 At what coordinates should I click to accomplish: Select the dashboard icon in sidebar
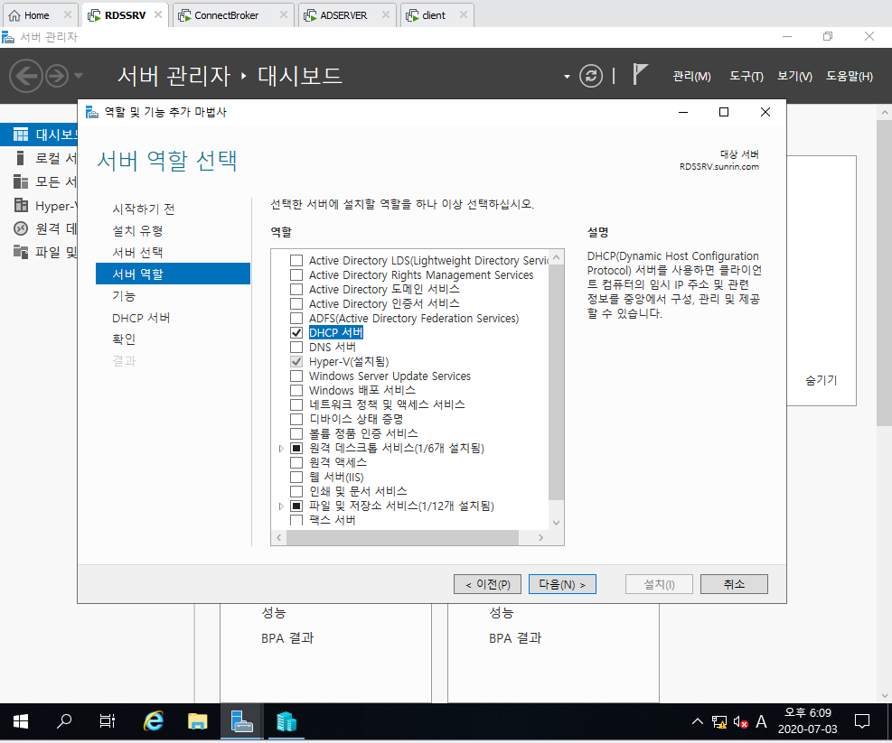click(21, 135)
